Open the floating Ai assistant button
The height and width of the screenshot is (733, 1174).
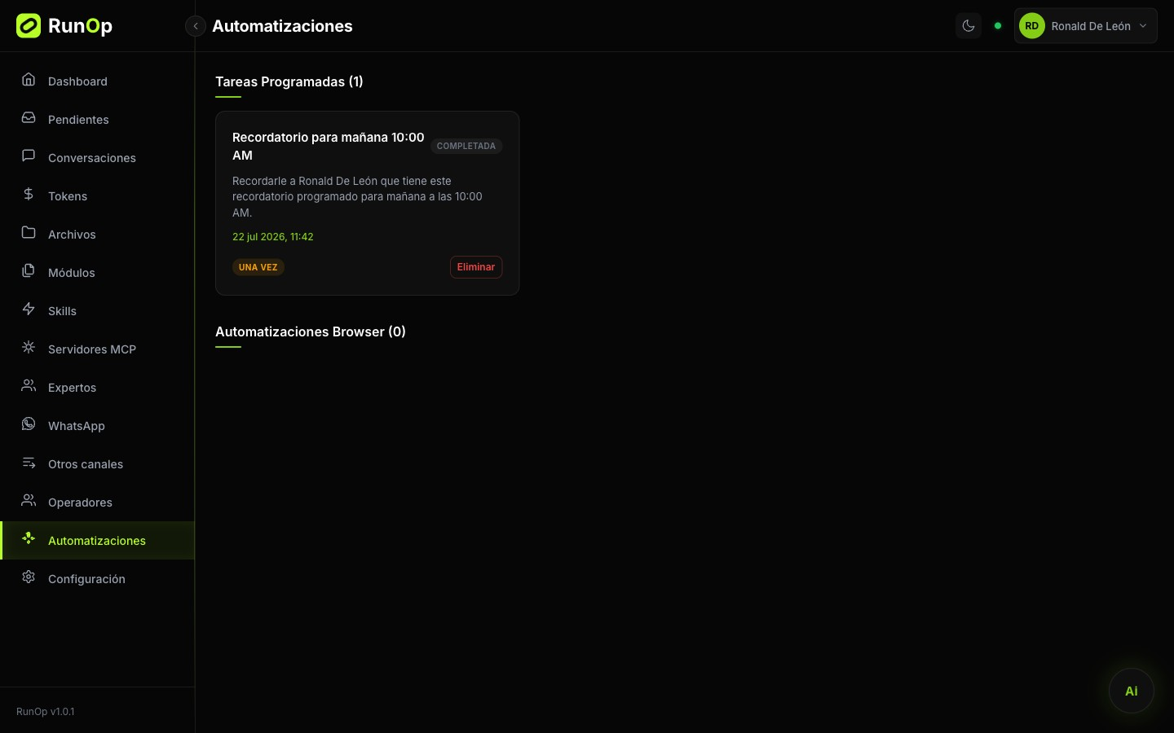point(1132,691)
